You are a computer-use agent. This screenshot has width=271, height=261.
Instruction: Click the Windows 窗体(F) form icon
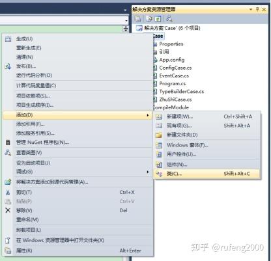coord(159,145)
